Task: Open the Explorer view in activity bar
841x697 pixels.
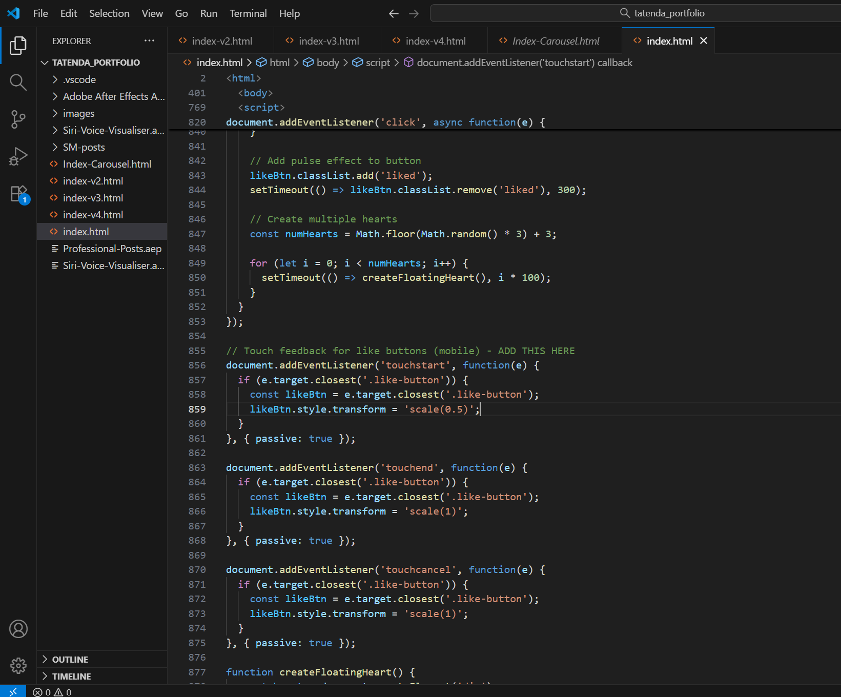Action: click(18, 46)
